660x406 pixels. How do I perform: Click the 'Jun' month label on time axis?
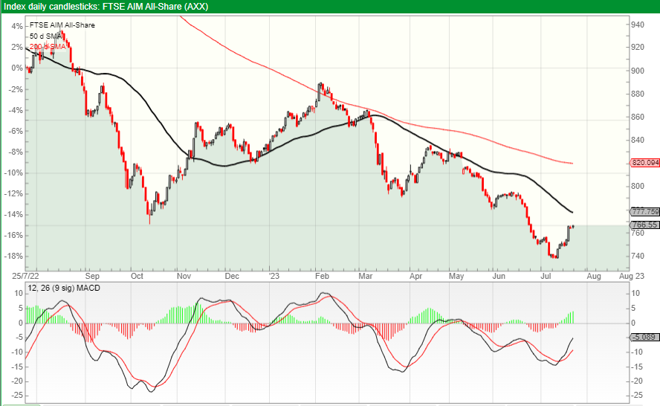click(x=499, y=276)
